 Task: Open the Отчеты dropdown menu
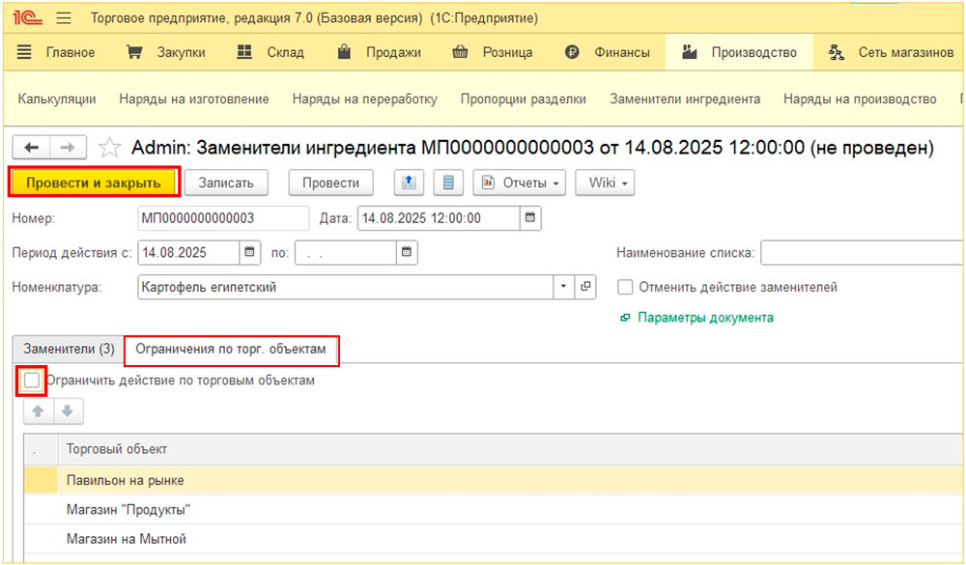521,183
